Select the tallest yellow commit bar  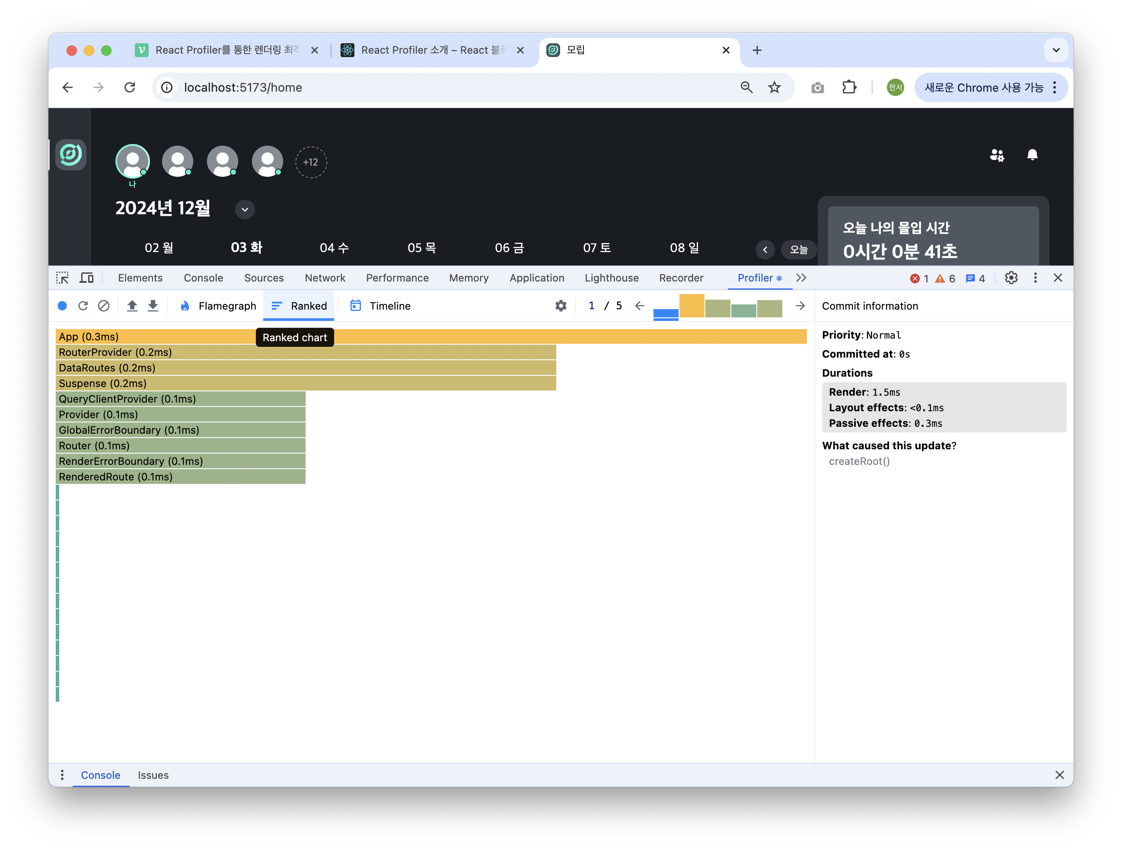pyautogui.click(x=692, y=305)
